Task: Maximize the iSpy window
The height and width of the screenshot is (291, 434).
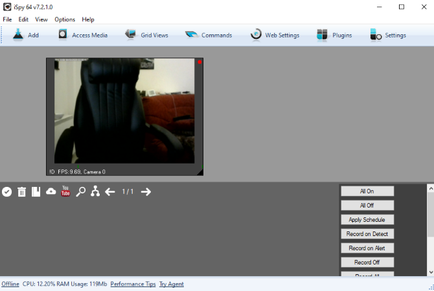Action: coord(402,7)
